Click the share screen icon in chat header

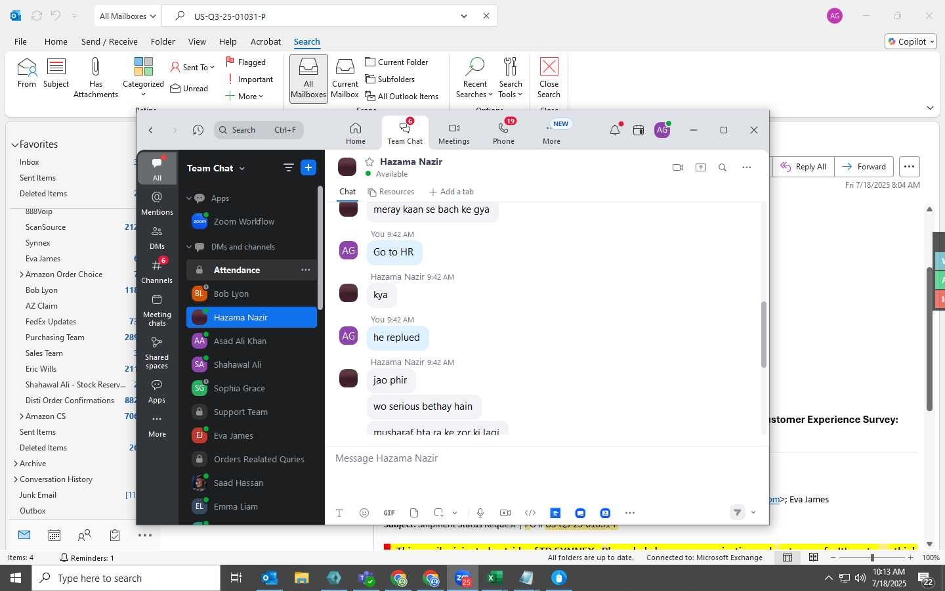(701, 167)
